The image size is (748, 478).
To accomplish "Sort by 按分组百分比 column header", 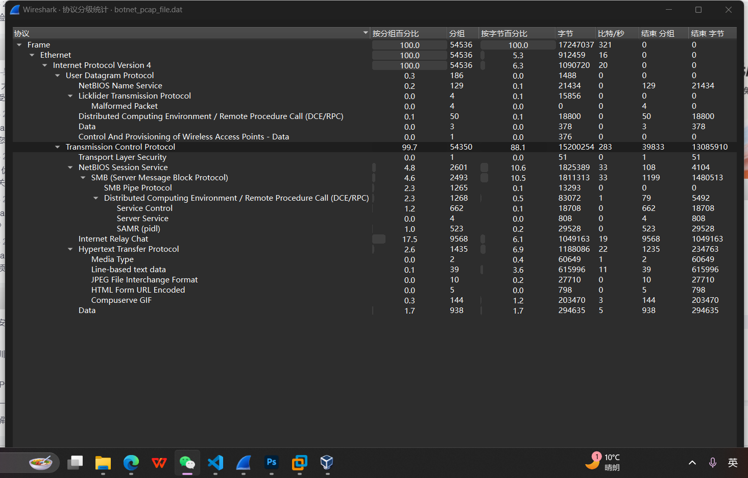I will pyautogui.click(x=409, y=33).
